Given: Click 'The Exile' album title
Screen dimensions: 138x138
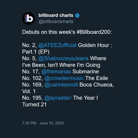Looking at the screenshot, I should (97, 78).
